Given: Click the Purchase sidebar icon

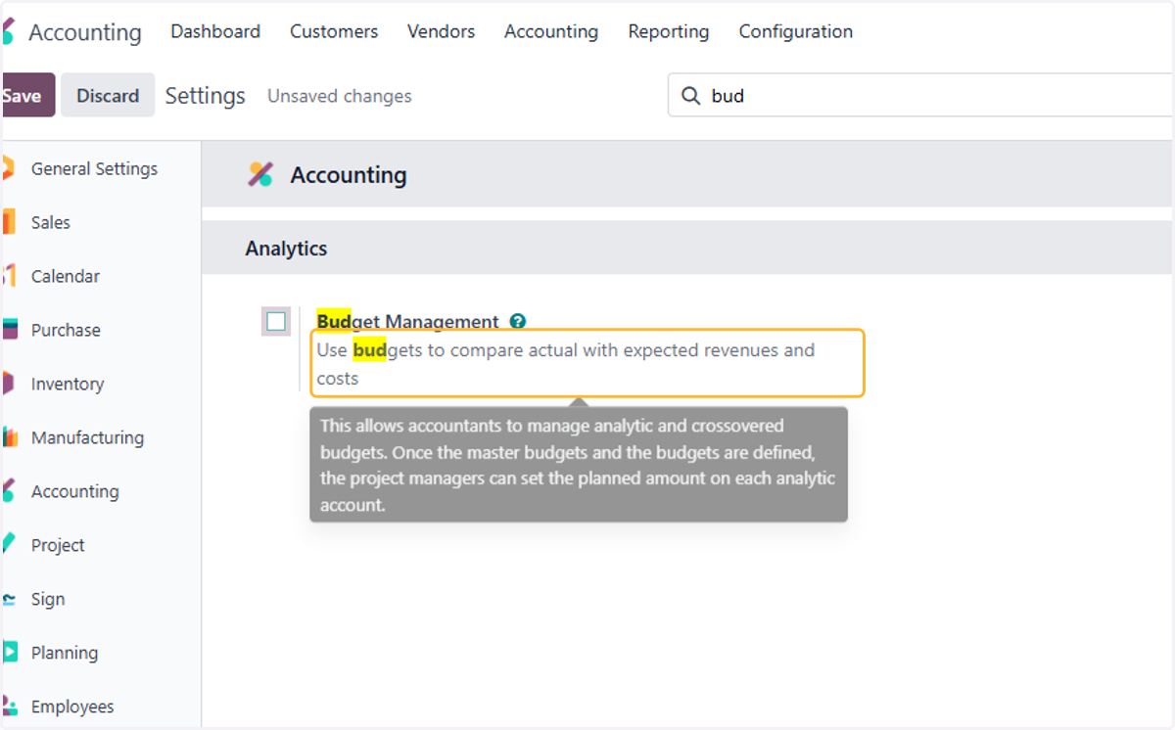Looking at the screenshot, I should (x=10, y=330).
